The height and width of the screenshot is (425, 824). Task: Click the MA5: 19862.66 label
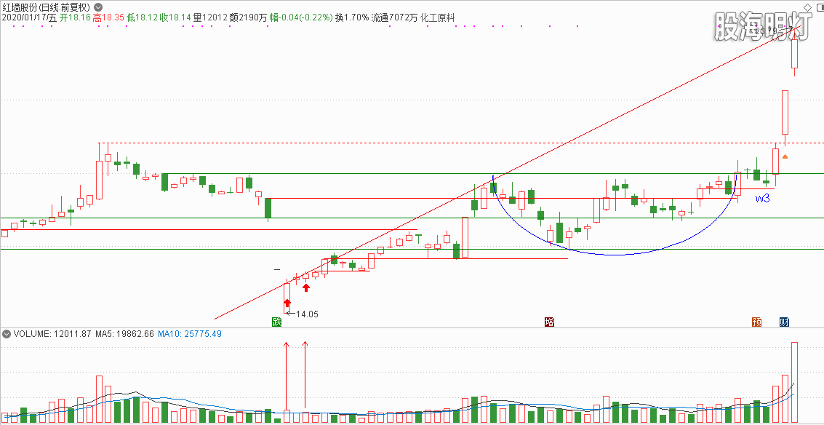[x=124, y=334]
